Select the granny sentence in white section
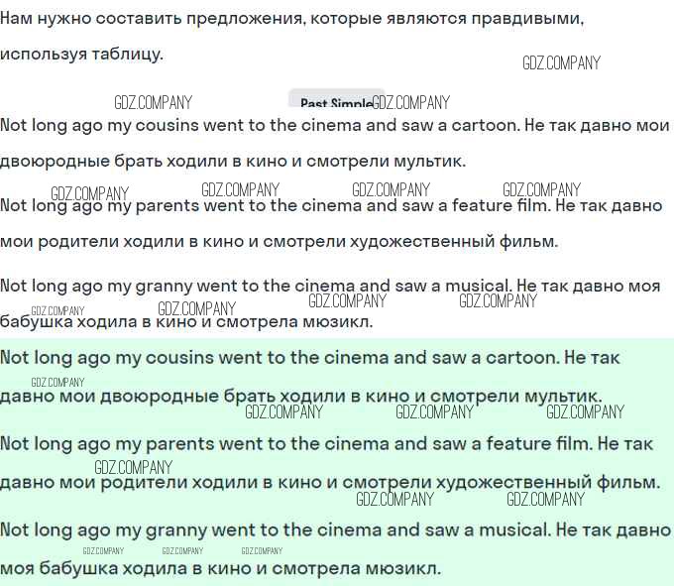The height and width of the screenshot is (586, 674). (x=330, y=286)
